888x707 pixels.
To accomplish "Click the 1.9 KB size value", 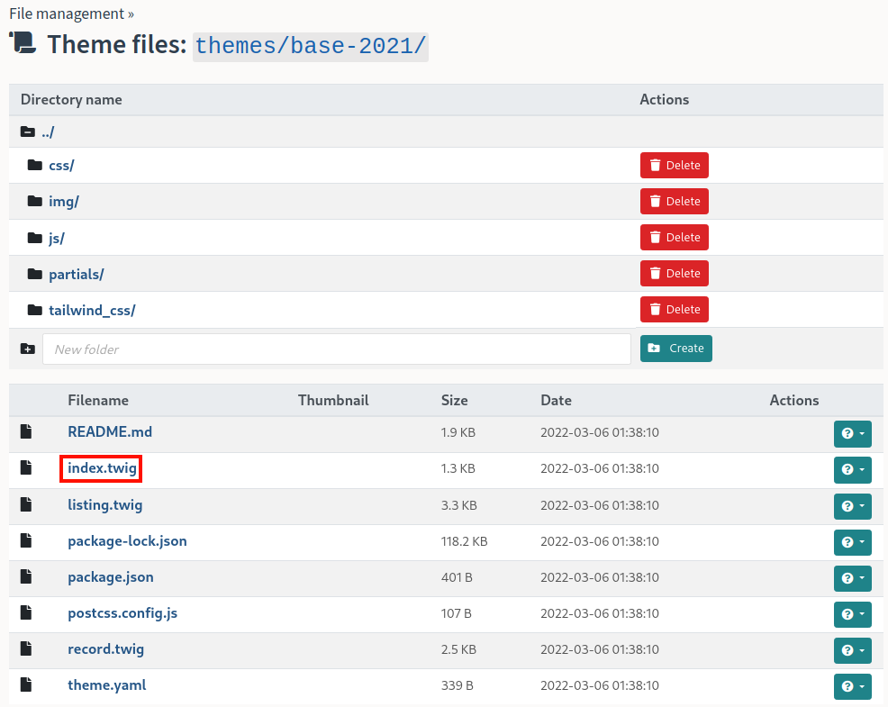I will 458,433.
